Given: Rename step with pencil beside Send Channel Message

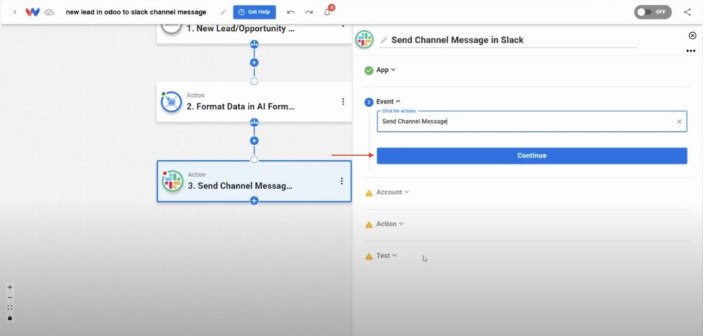Looking at the screenshot, I should 384,41.
